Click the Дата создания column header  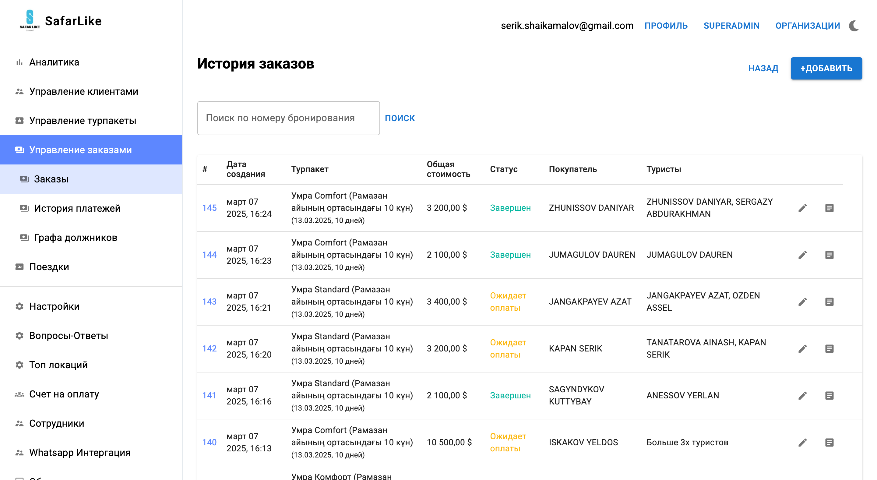point(245,169)
